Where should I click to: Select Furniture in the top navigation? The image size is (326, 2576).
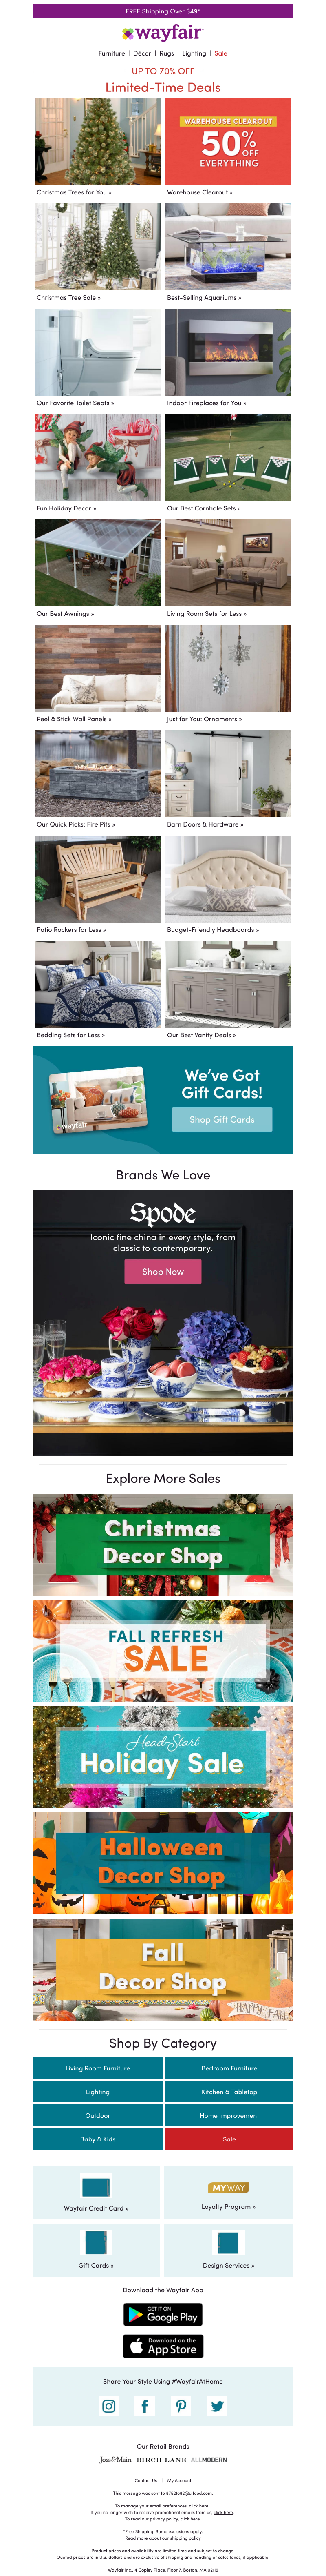(x=112, y=54)
